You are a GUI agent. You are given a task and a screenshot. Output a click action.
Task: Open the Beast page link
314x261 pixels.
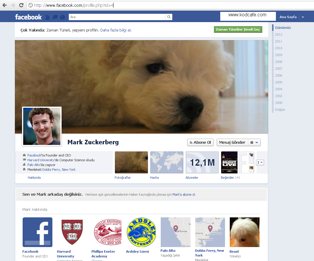click(x=234, y=251)
